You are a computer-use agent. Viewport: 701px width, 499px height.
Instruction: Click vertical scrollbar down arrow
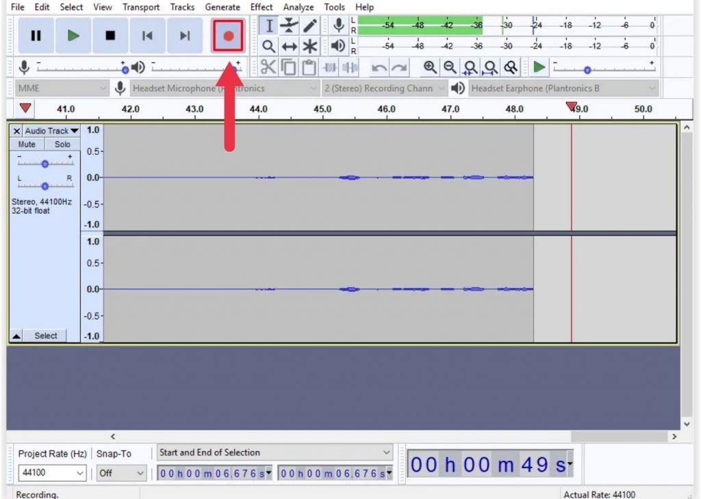coord(687,424)
